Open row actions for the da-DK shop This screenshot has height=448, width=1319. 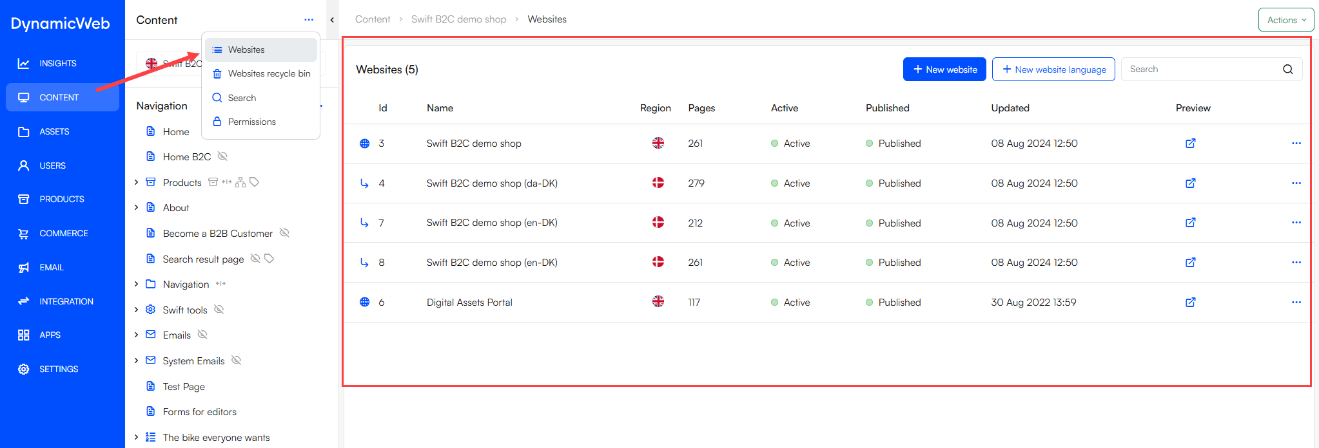pyautogui.click(x=1296, y=183)
